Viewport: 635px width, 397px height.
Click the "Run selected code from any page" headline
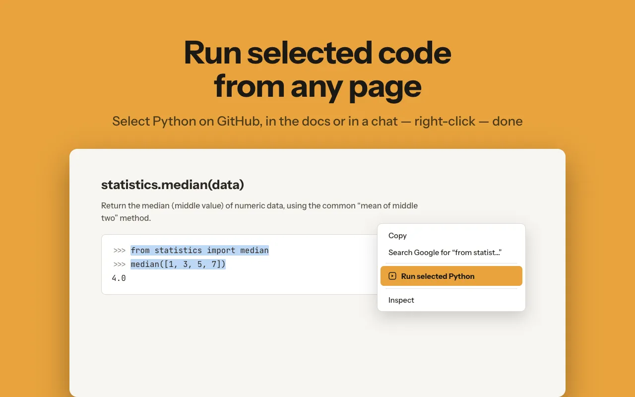tap(317, 69)
